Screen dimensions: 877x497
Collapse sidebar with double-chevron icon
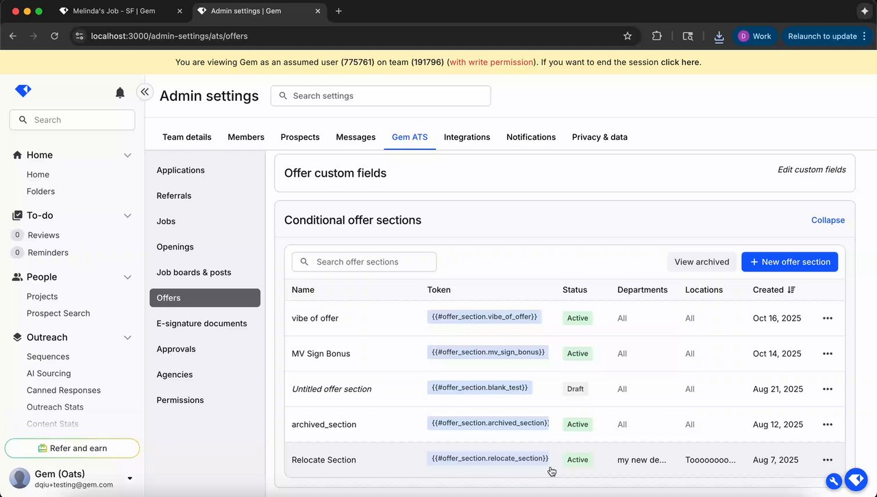click(x=145, y=92)
